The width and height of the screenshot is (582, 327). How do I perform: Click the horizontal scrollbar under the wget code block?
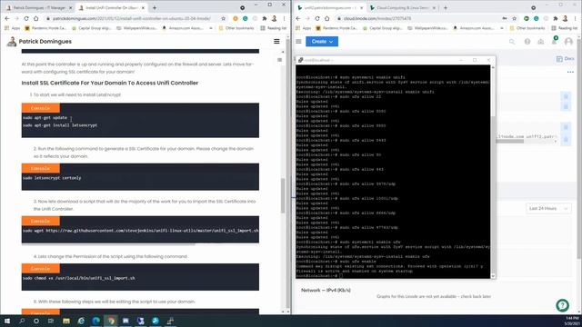pyautogui.click(x=108, y=244)
